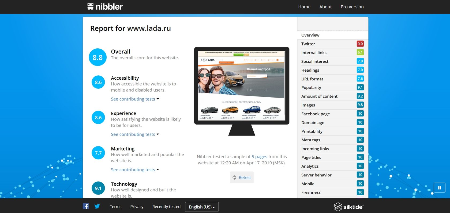450x213 pixels.
Task: Open the Terms link in footer
Action: [x=115, y=207]
